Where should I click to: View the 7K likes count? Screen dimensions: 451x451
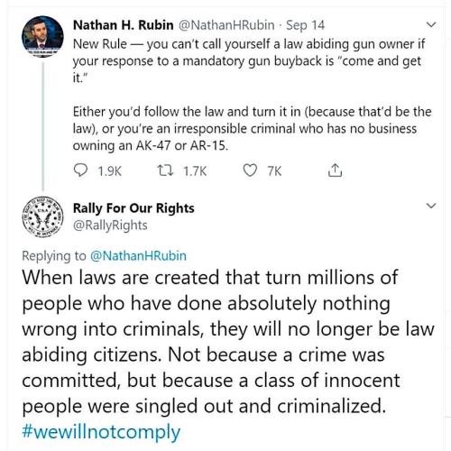[x=274, y=171]
